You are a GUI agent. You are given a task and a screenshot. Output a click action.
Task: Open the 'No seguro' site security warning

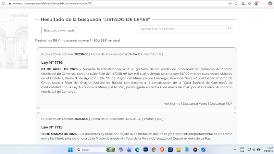pyautogui.click(x=16, y=3)
